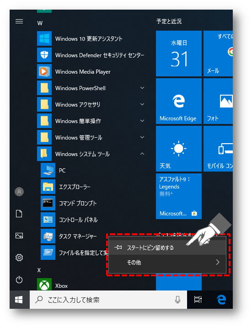Open the 水曜日 31 calendar tile
Image resolution: width=252 pixels, height=328 pixels.
coord(179,54)
